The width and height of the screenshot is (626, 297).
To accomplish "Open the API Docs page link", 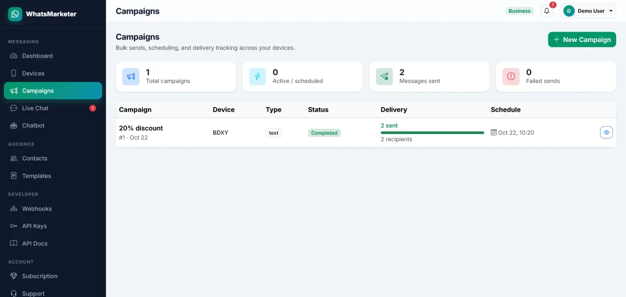I will (x=53, y=243).
